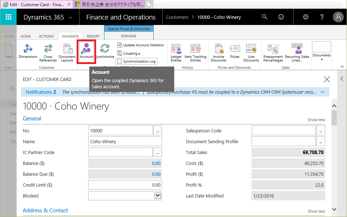This screenshot has width=347, height=217.
Task: Click Update Account Statistics
Action: coord(141,45)
